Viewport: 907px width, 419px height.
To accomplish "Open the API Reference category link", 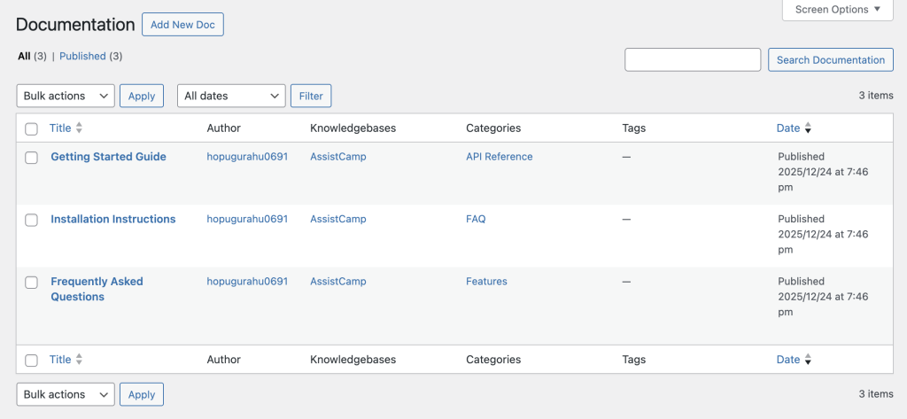I will pos(500,157).
